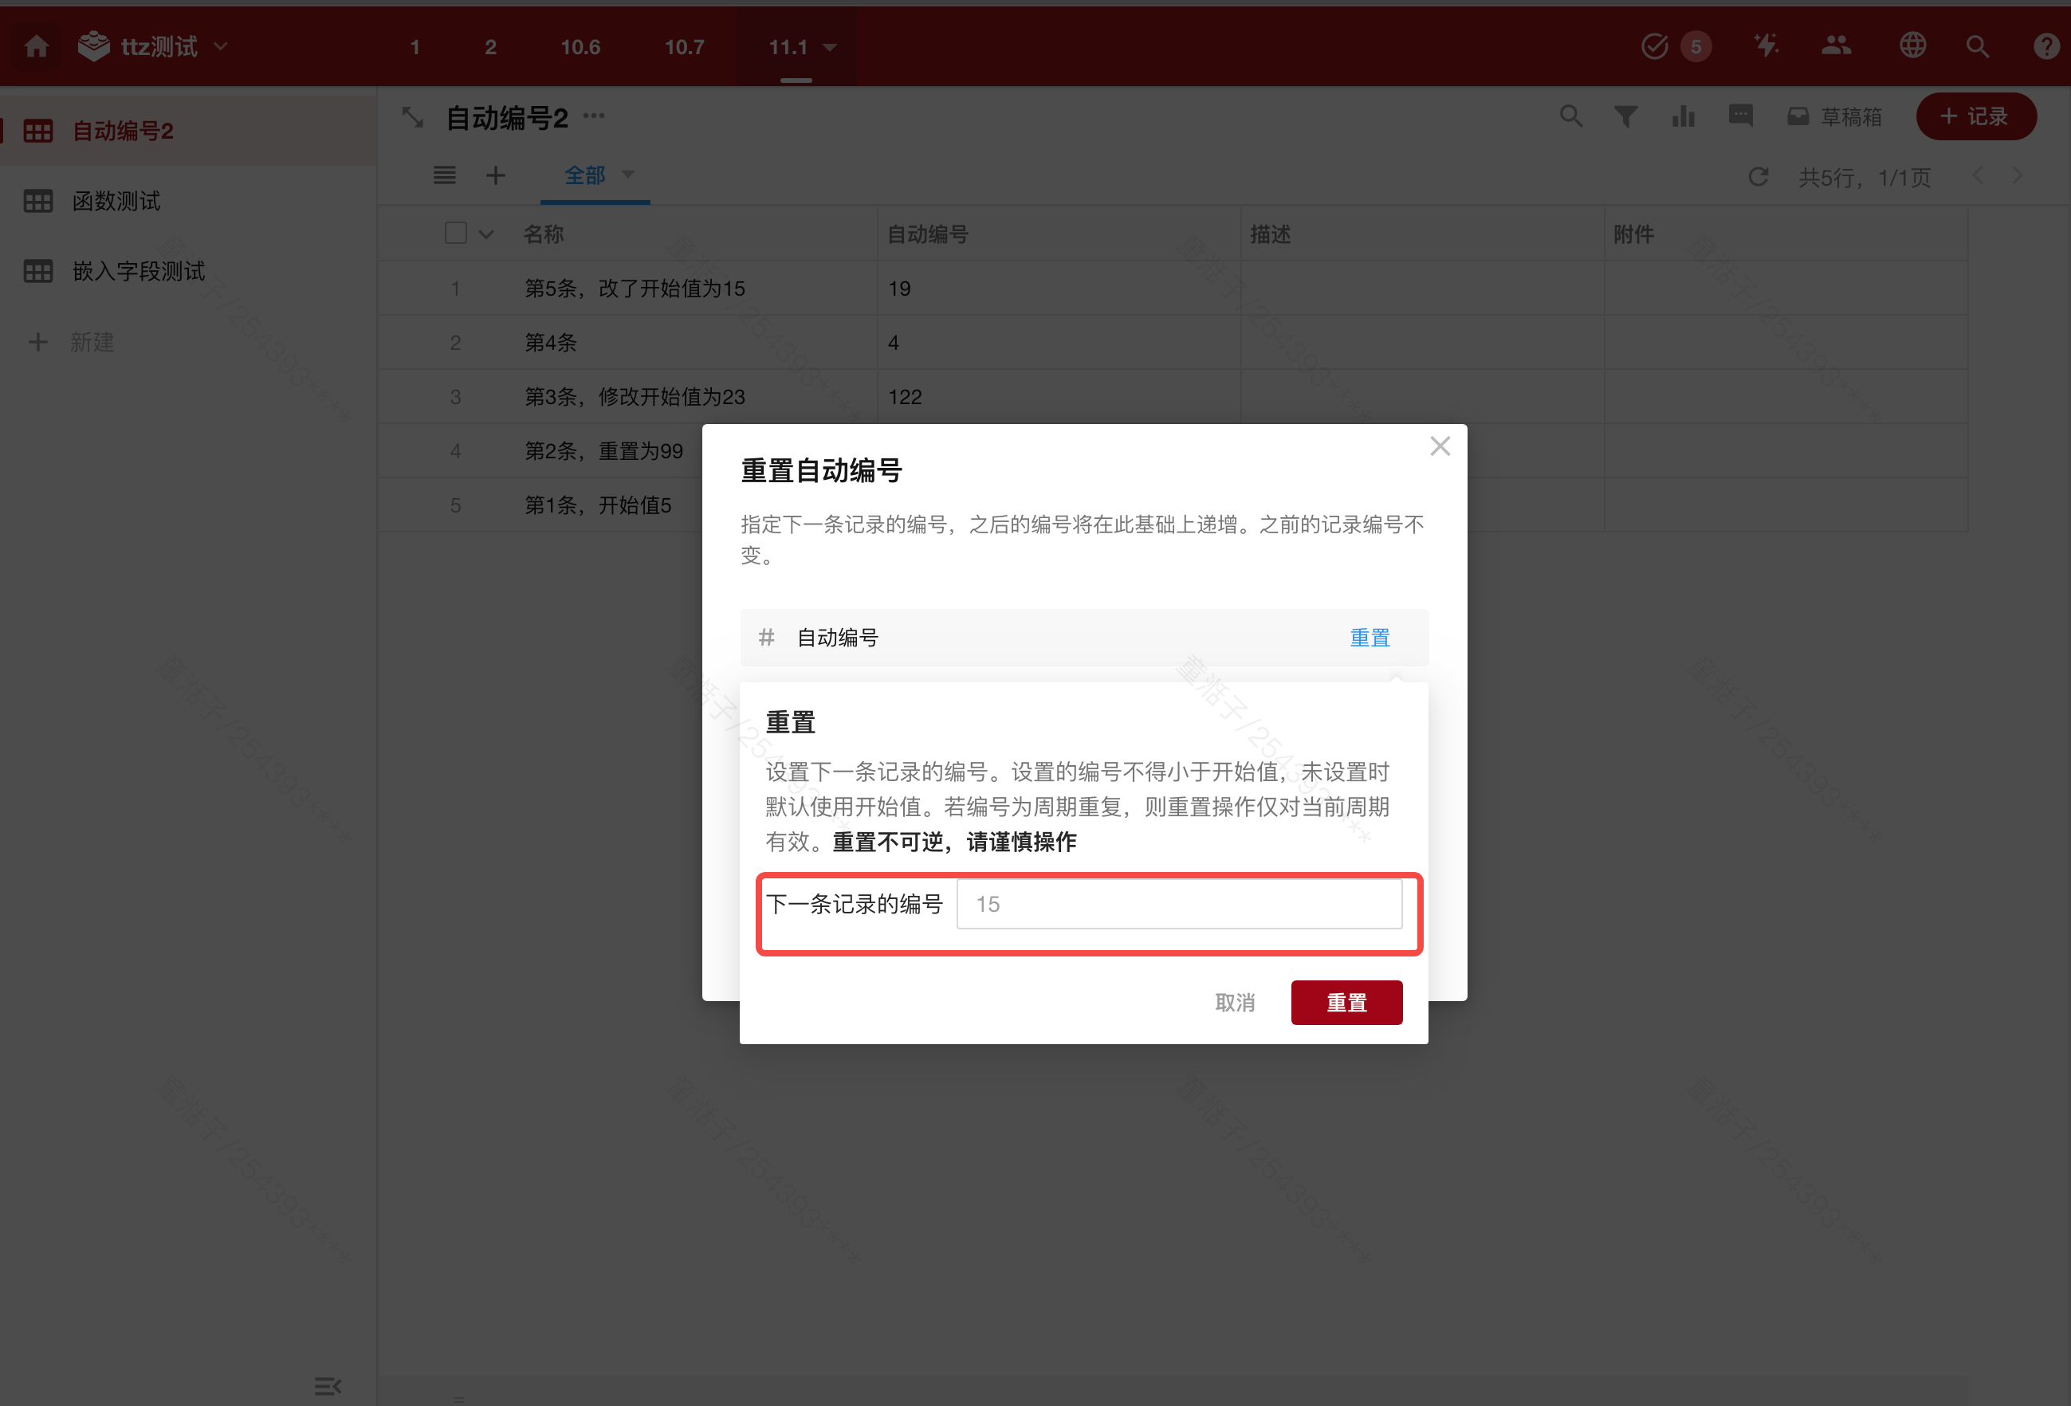Screen dimensions: 2071x1406
Task: Go to next page arrow
Action: 2017,175
